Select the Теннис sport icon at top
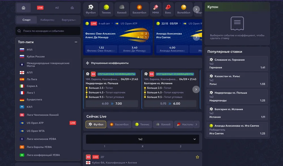Image resolution: width=283 pixels, height=166 pixels. (x=106, y=9)
